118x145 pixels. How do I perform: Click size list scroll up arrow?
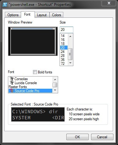click(x=70, y=36)
